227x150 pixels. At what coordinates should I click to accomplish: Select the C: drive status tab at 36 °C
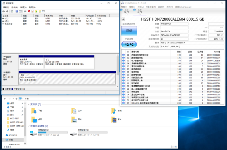click(126, 12)
